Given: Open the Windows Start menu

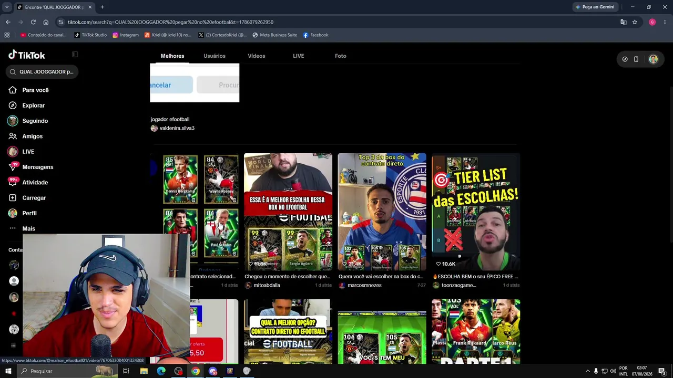Looking at the screenshot, I should click(8, 371).
